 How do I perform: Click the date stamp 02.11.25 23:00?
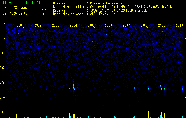coord(15,14)
